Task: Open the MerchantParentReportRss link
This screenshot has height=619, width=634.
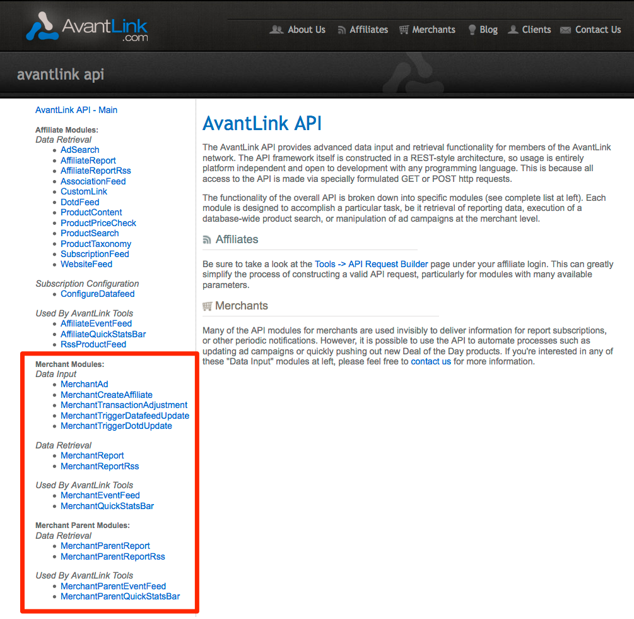Action: point(113,556)
